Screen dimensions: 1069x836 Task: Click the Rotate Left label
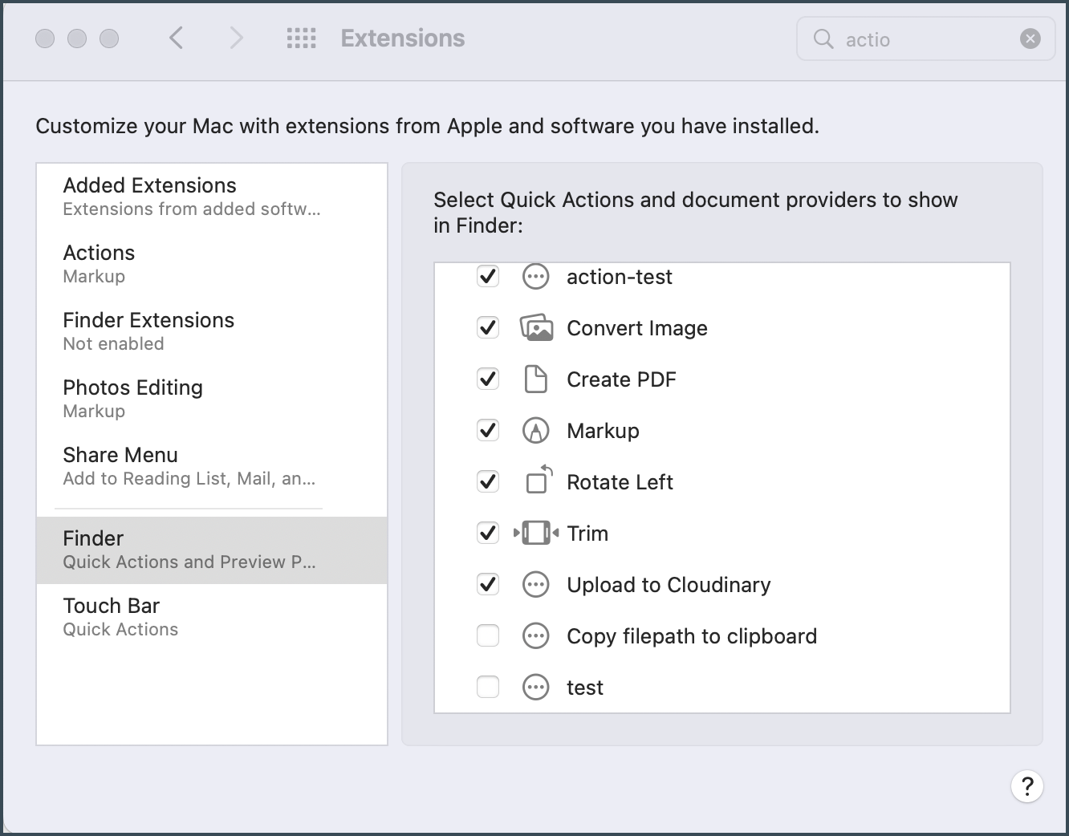620,482
